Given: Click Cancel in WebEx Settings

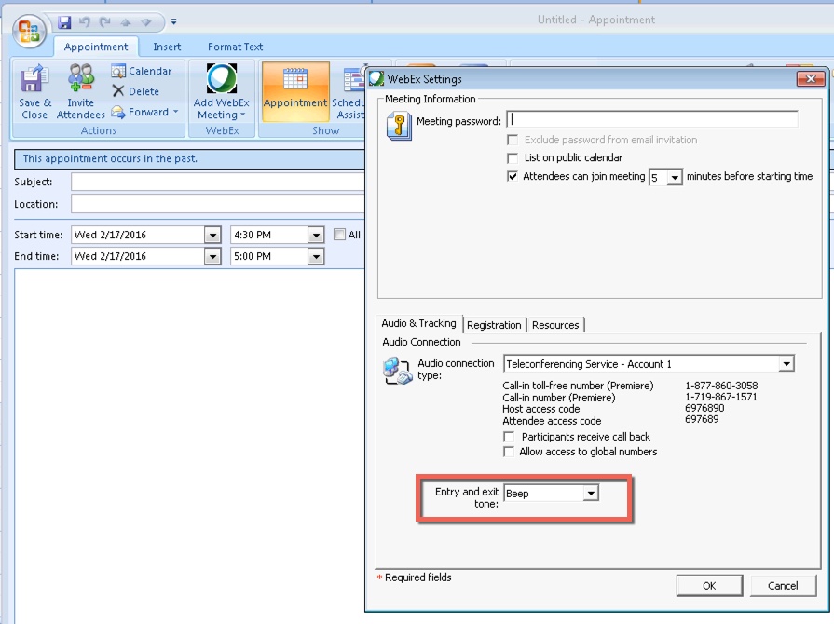Looking at the screenshot, I should click(x=783, y=586).
